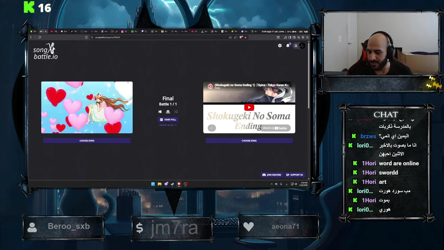Click the share arrow on YouTube embed
This screenshot has height=250, width=444.
(212, 128)
